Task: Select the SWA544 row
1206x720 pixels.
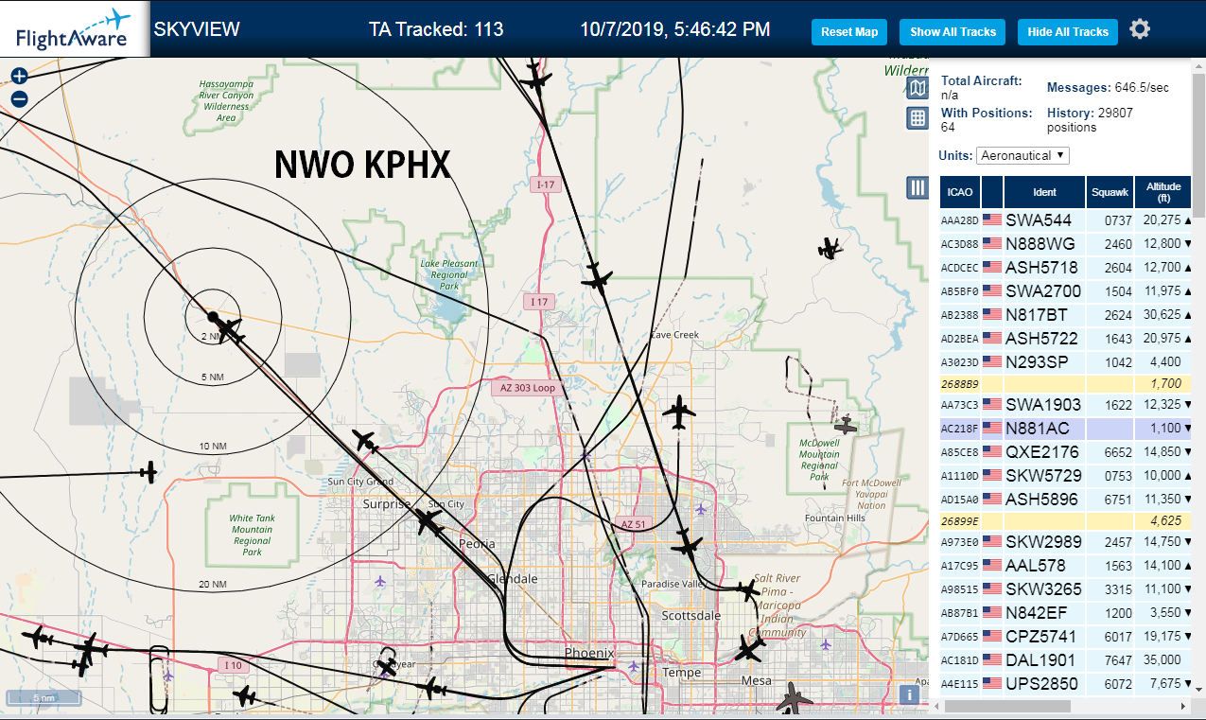Action: [x=1066, y=220]
